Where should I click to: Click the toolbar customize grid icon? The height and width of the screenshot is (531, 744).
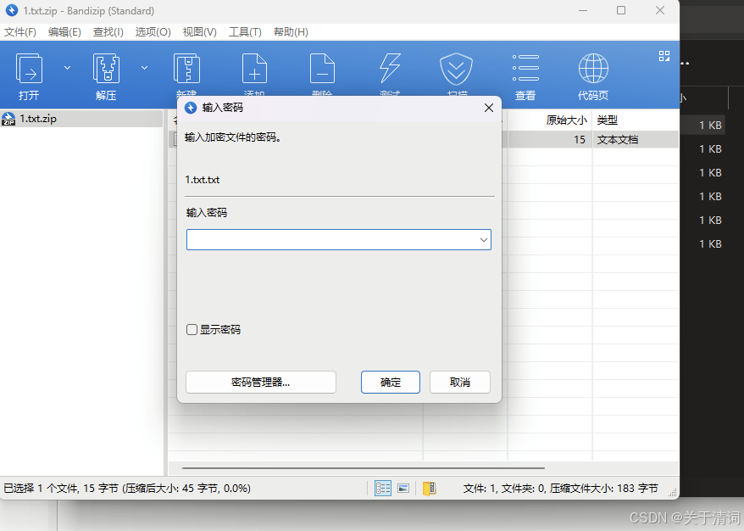664,56
